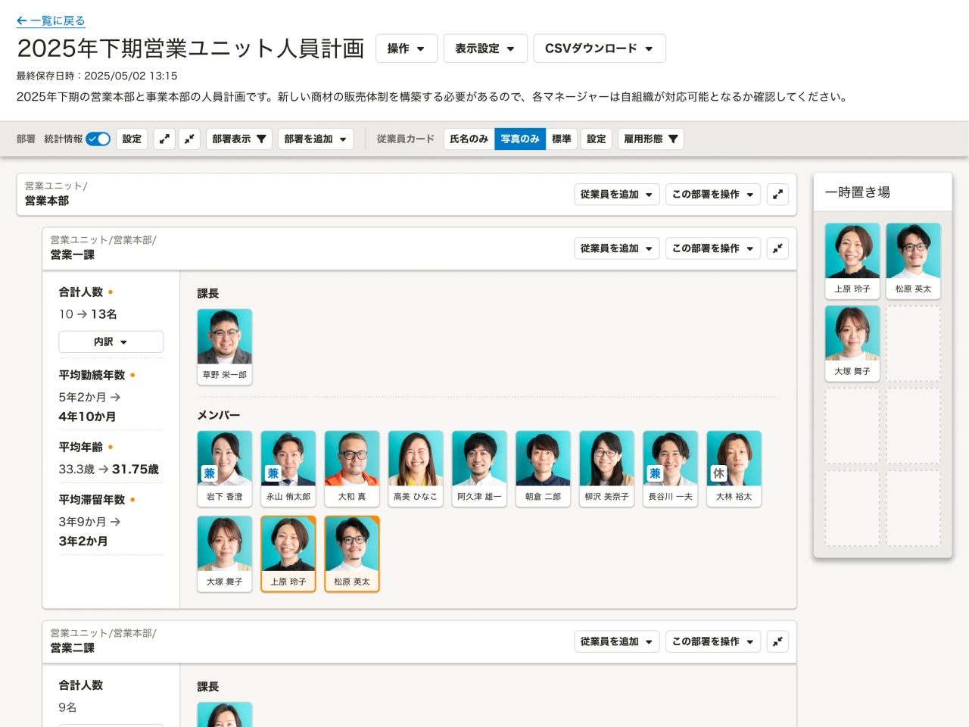Click the 部署 設定 button
This screenshot has width=969, height=727.
point(132,139)
